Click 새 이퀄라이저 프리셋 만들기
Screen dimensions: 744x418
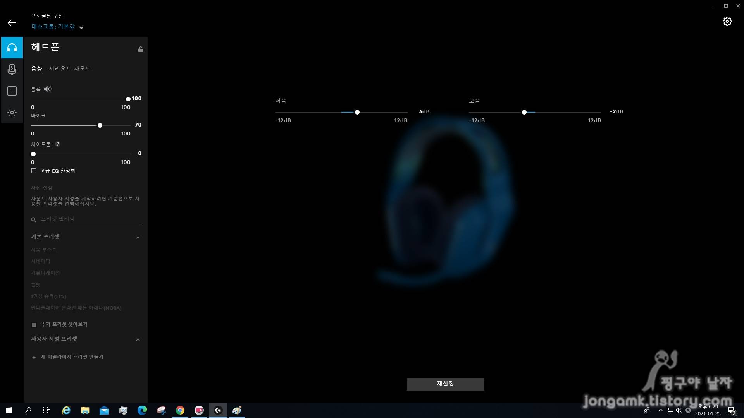tap(72, 357)
